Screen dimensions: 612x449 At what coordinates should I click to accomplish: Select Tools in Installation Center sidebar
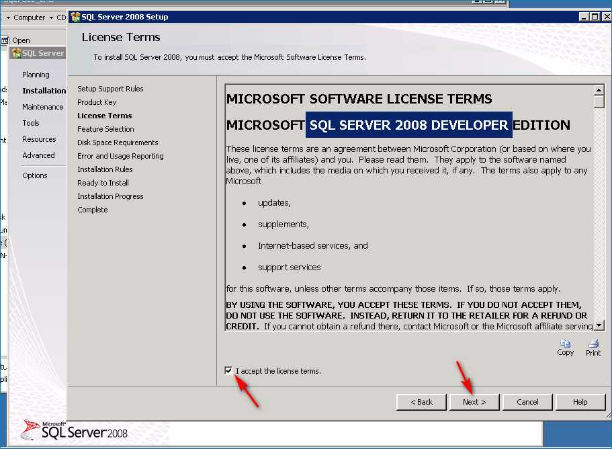point(30,123)
